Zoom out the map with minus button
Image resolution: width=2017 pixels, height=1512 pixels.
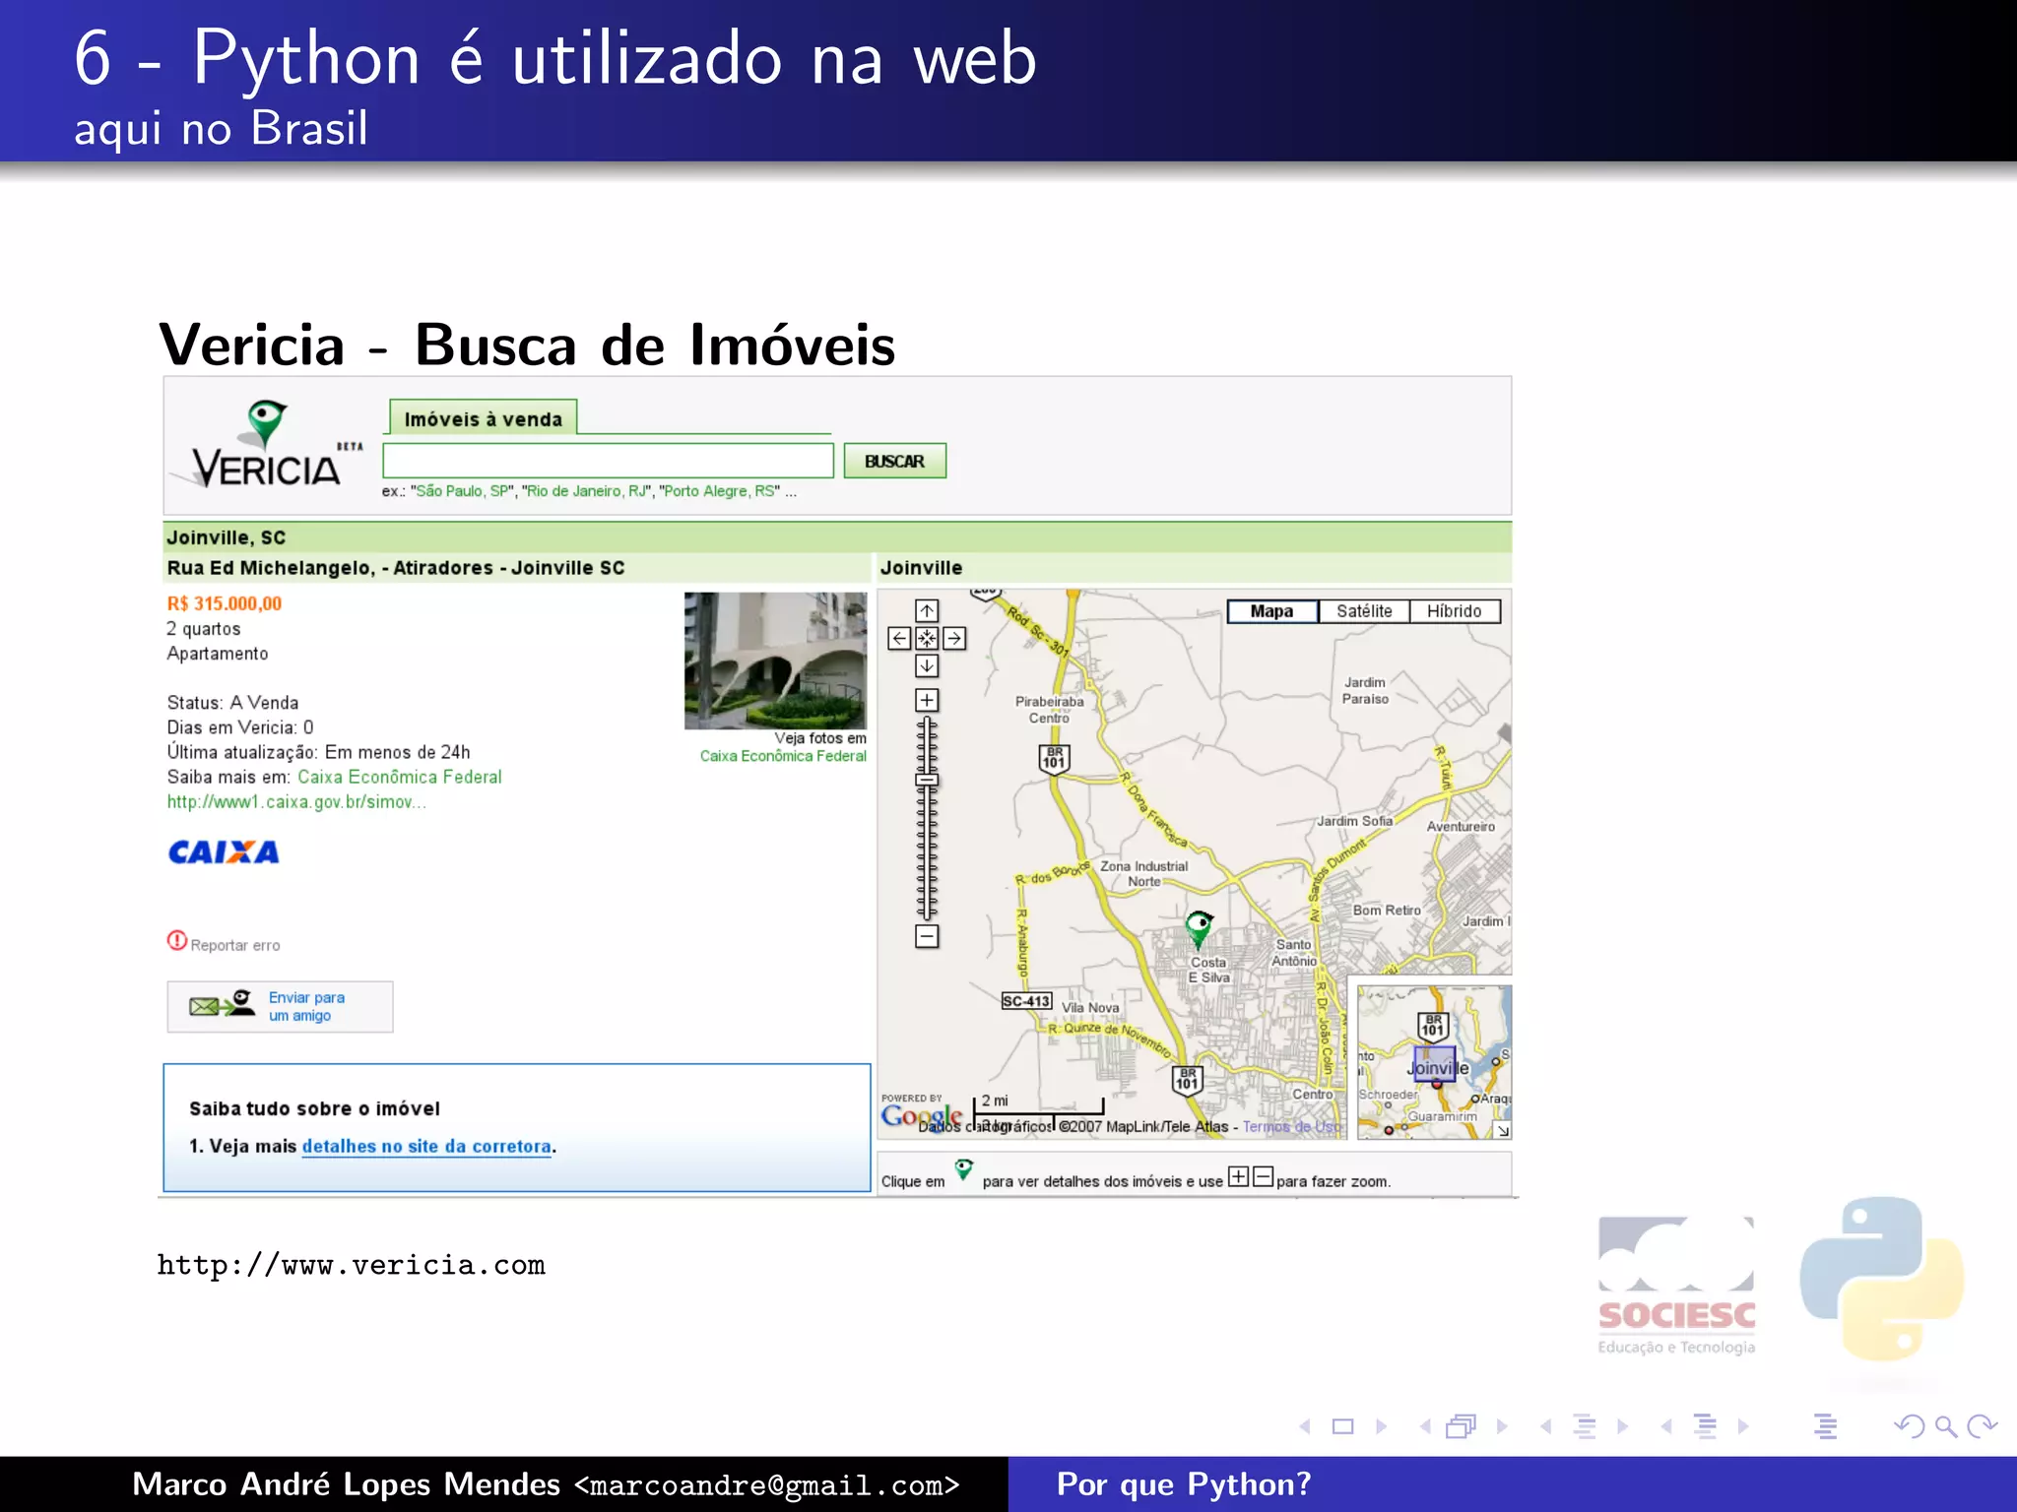pyautogui.click(x=927, y=936)
